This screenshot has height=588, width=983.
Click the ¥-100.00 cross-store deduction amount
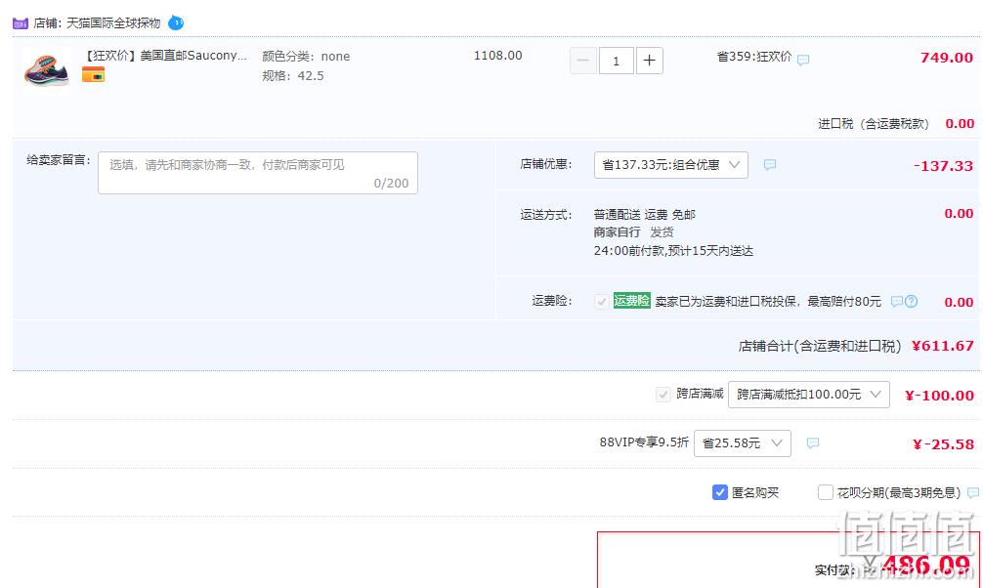(x=939, y=396)
